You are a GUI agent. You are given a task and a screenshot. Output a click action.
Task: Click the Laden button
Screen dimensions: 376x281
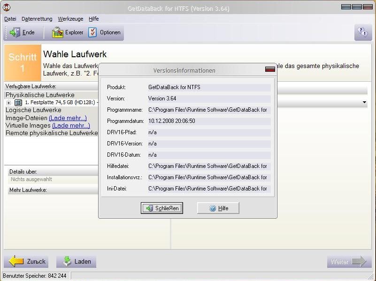pyautogui.click(x=76, y=261)
